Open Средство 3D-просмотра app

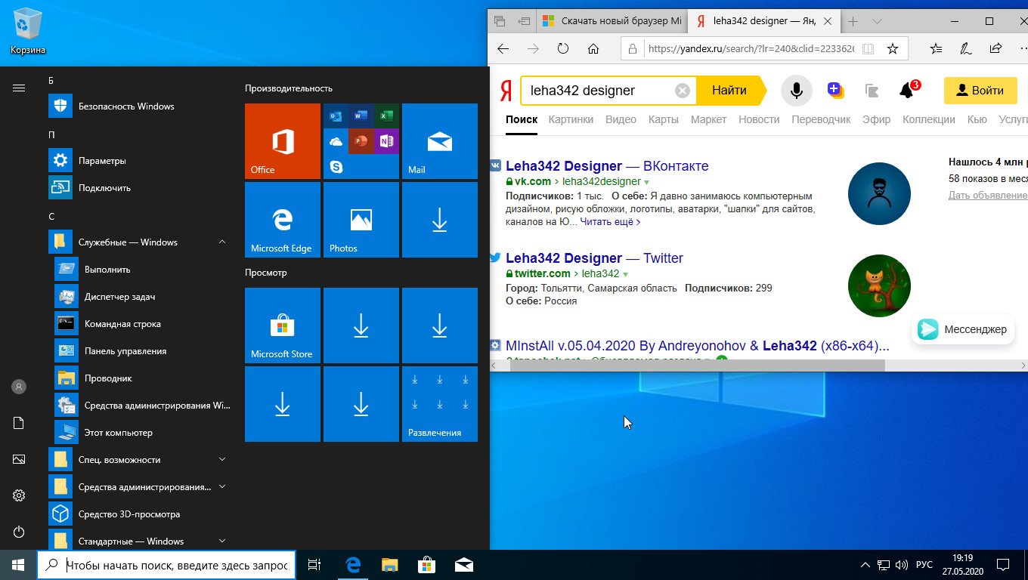(x=139, y=514)
